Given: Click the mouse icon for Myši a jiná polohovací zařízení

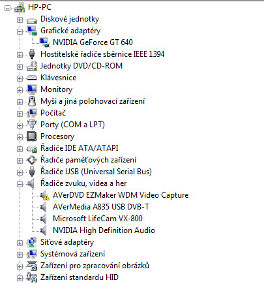Looking at the screenshot, I should pyautogui.click(x=32, y=101).
